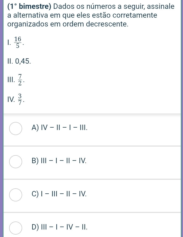Click the bold '(1° bimestre)' heading
Screen dimensions: 183x237
coord(29,6)
